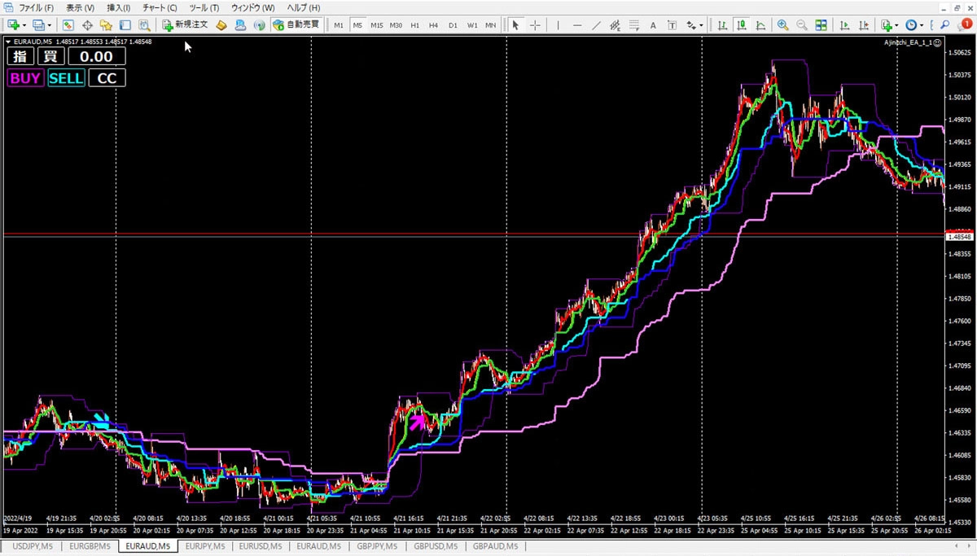
Task: Switch chart to candlestick mode
Action: [x=742, y=25]
